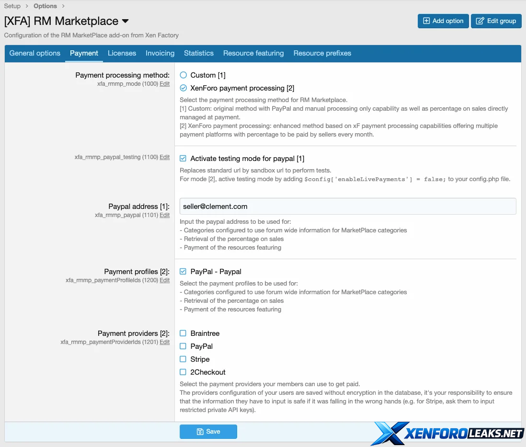
Task: Check the 2Checkout provider box
Action: [x=183, y=372]
